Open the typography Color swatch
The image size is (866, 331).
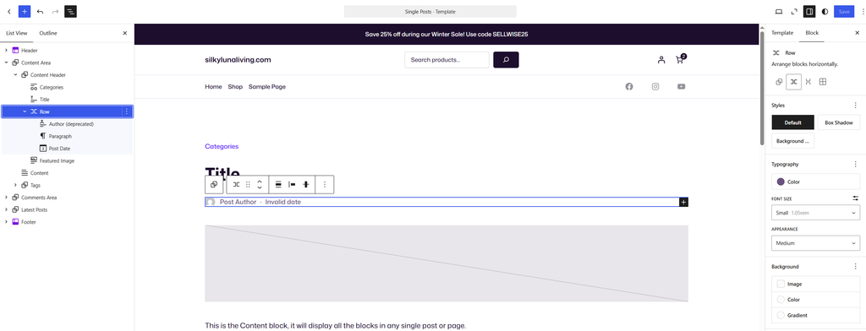point(816,182)
